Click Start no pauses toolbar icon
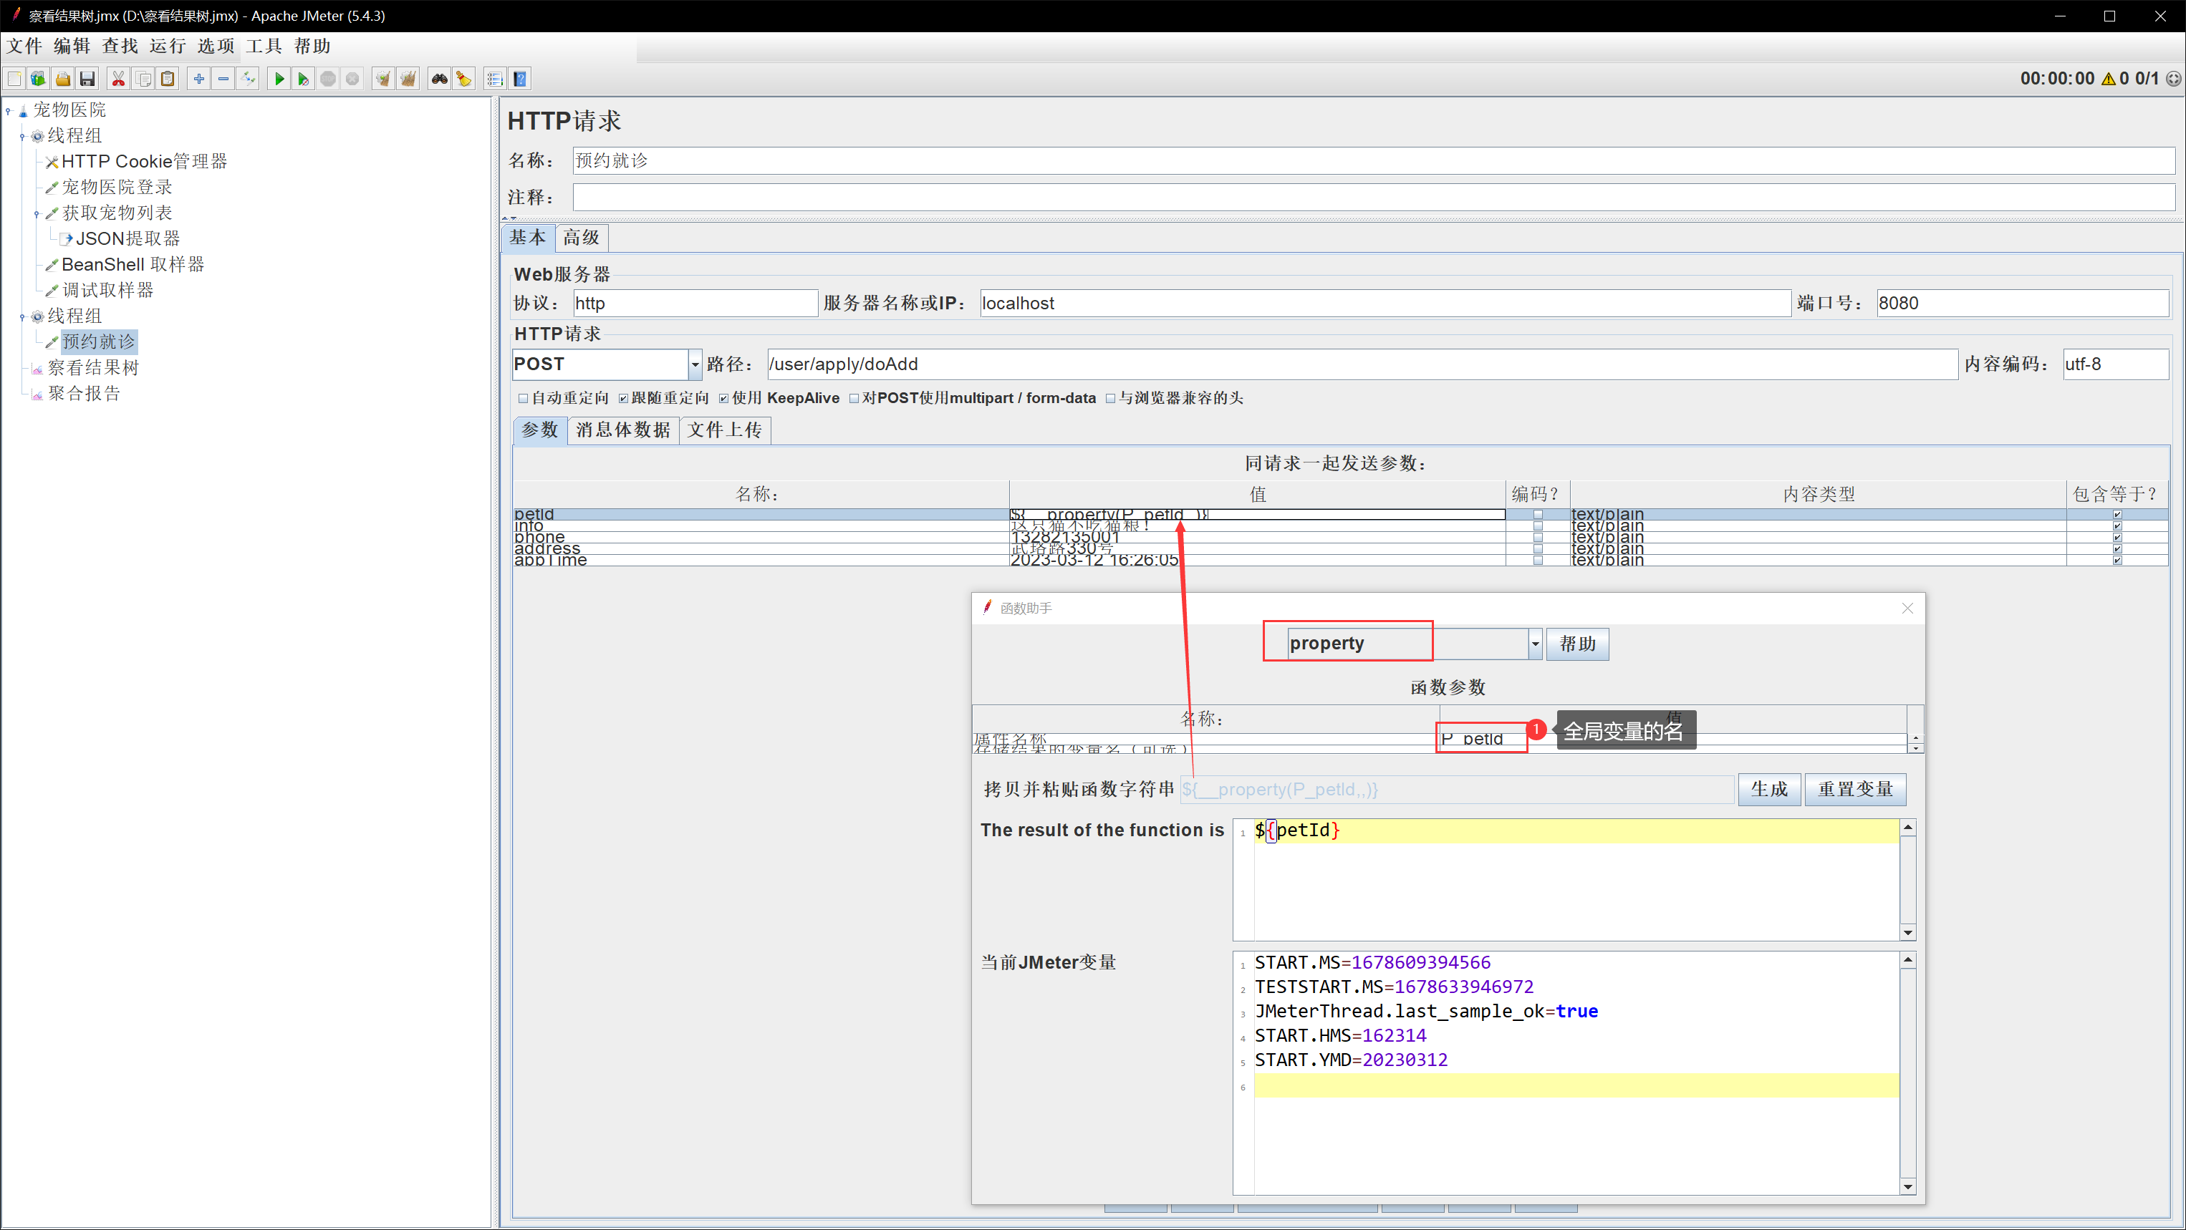Viewport: 2186px width, 1230px height. click(x=303, y=79)
